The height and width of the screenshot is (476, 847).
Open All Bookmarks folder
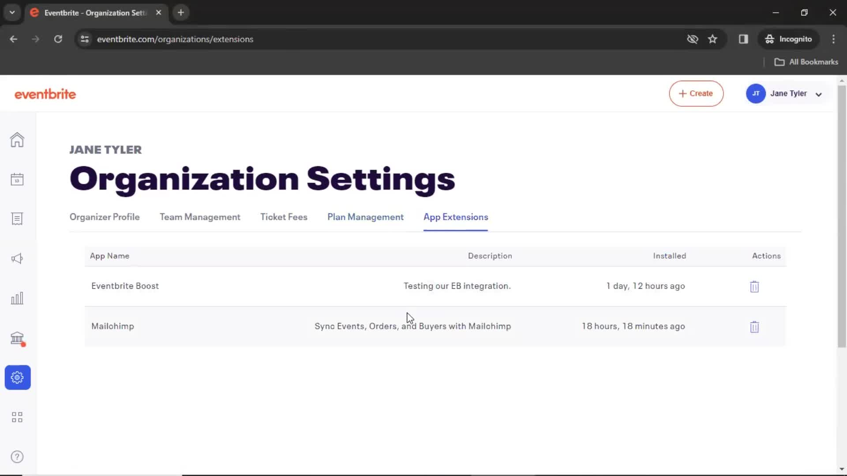806,62
